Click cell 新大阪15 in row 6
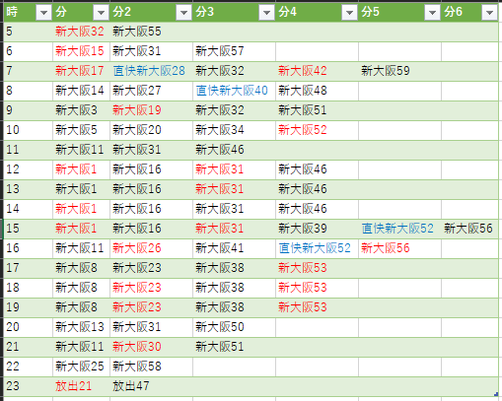The image size is (502, 401). (x=80, y=51)
